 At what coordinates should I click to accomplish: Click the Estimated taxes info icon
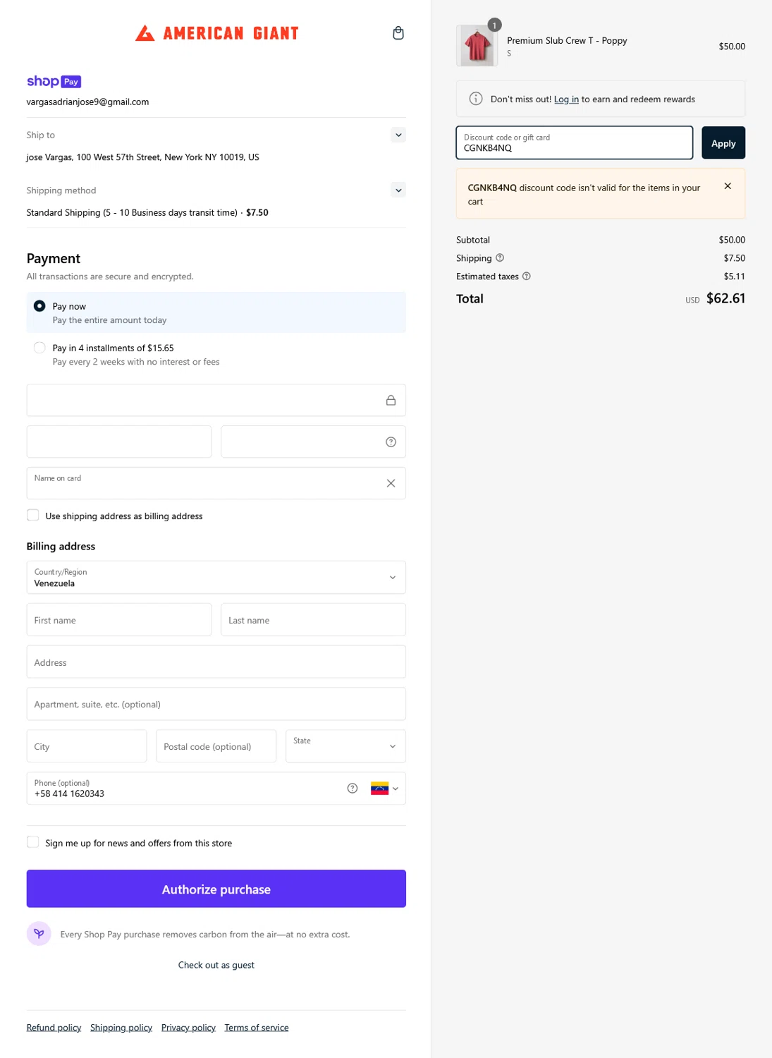pyautogui.click(x=527, y=276)
